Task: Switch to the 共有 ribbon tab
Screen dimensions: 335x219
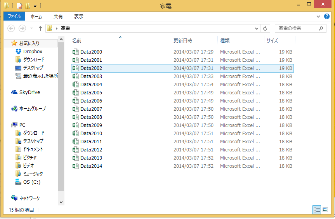Action: (x=58, y=16)
